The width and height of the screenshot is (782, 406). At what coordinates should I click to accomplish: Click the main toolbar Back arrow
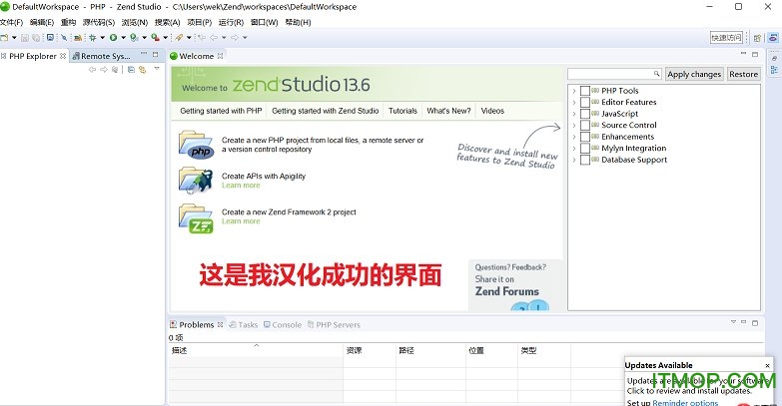click(214, 37)
